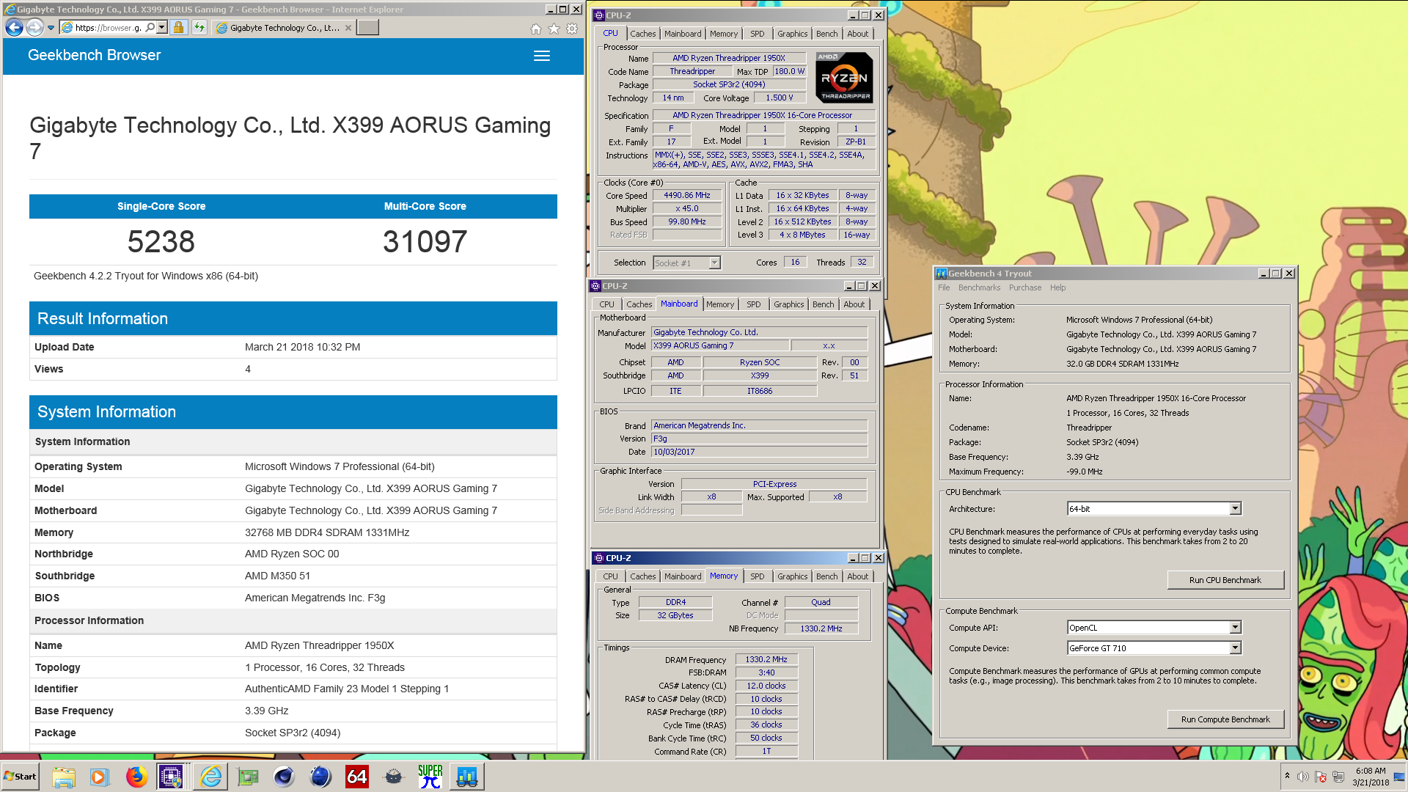Open Windows Explorer folder taskbar icon

point(64,777)
